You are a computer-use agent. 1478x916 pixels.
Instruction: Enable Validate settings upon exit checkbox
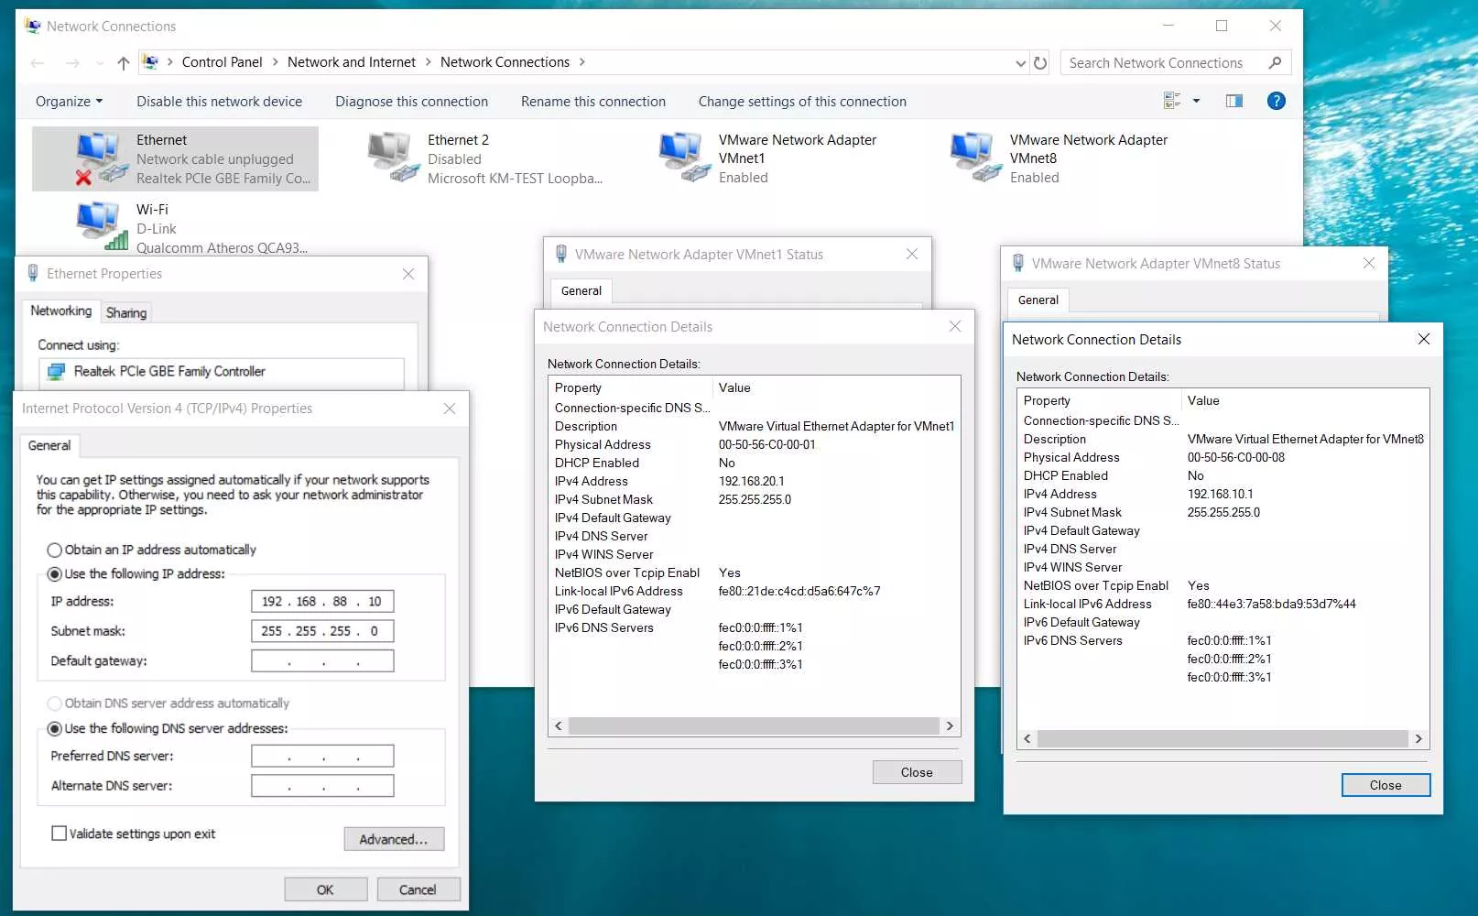pyautogui.click(x=60, y=834)
